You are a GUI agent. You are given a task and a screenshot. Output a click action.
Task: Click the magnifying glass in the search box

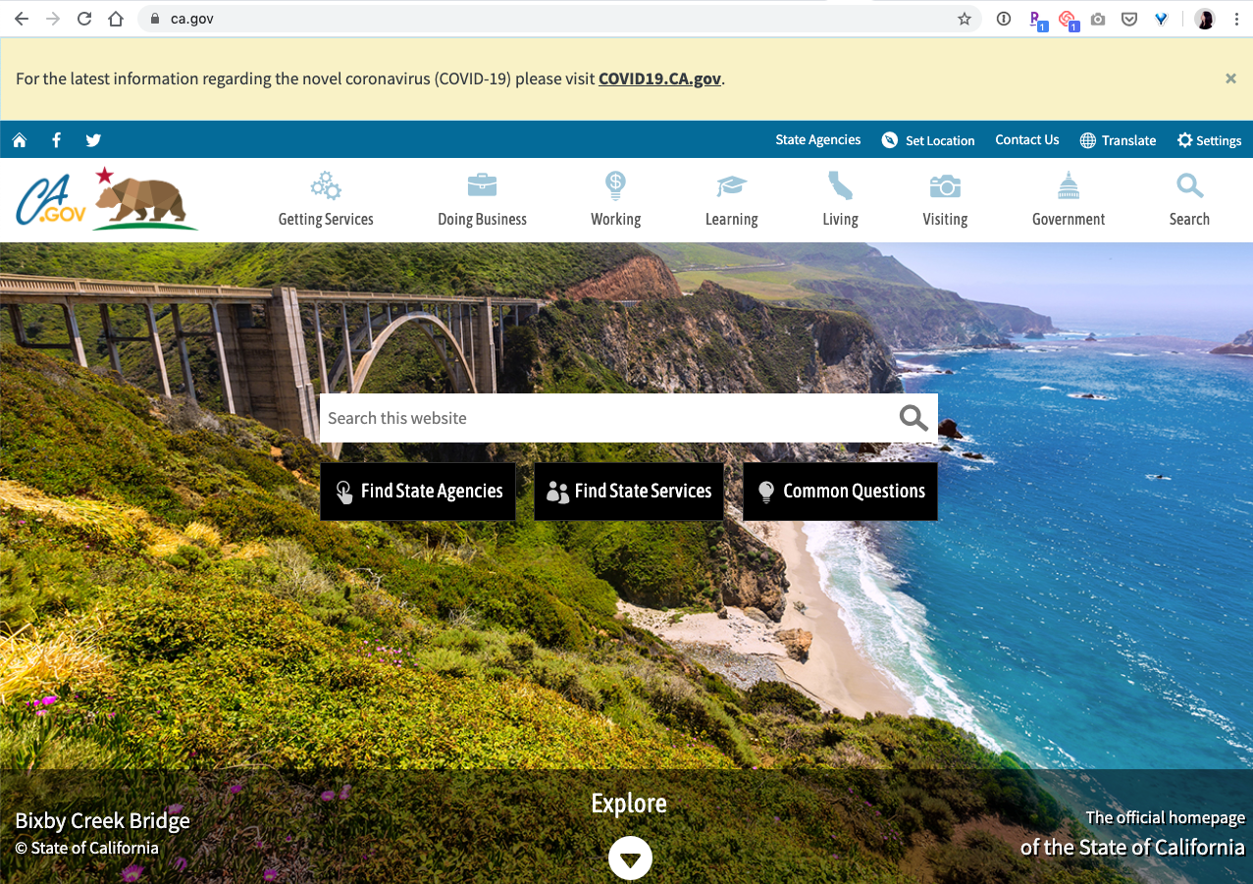pyautogui.click(x=913, y=418)
